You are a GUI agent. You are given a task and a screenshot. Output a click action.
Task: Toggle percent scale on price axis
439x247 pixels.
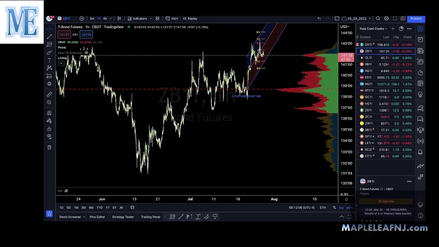(x=334, y=208)
